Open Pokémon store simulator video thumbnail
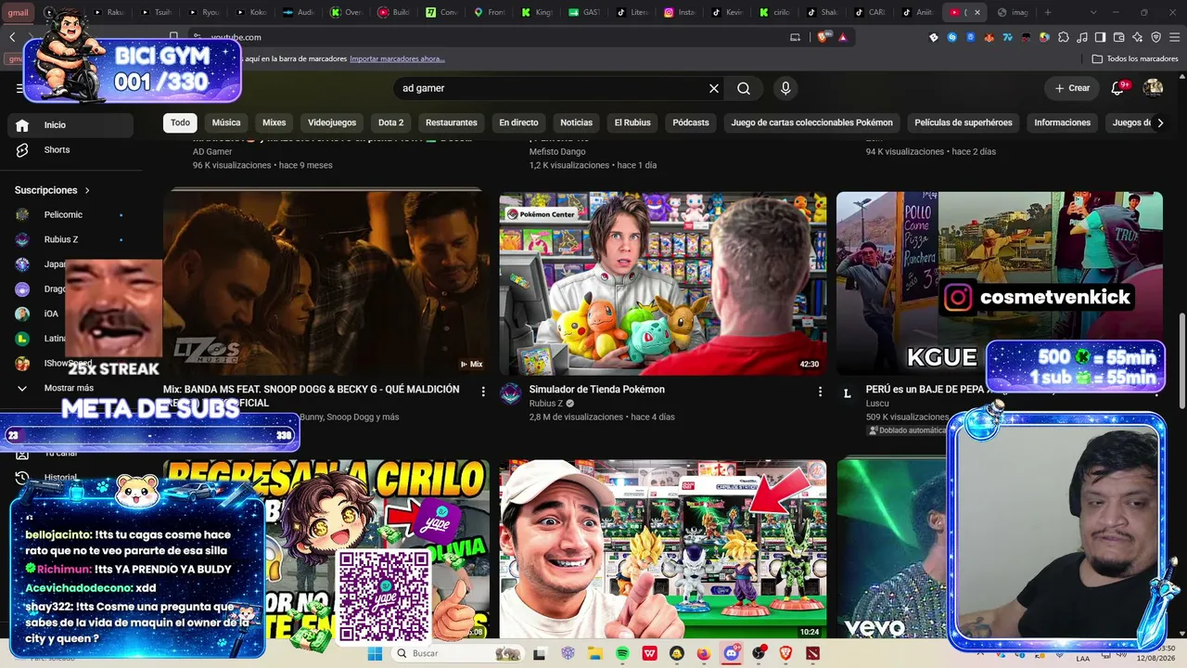The width and height of the screenshot is (1187, 668). click(663, 284)
